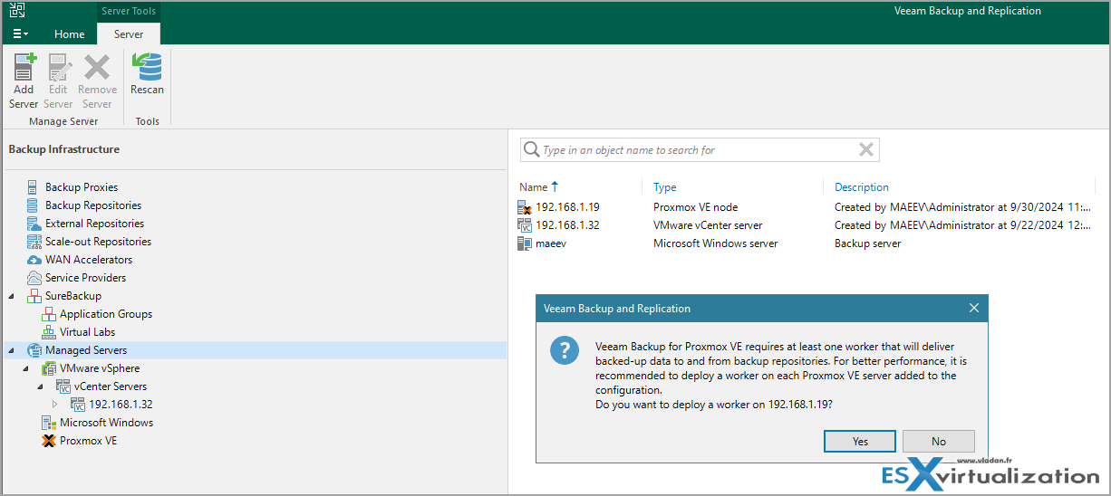Viewport: 1111px width, 496px height.
Task: Click the Rescan tool icon
Action: tap(147, 67)
